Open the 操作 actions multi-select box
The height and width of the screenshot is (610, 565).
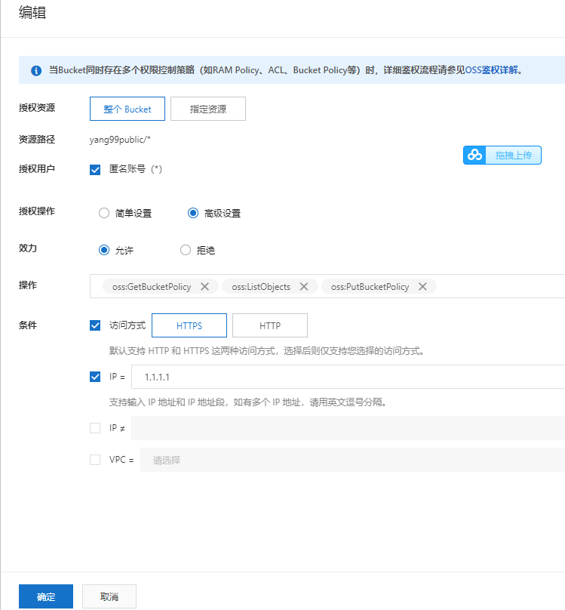[x=327, y=286]
